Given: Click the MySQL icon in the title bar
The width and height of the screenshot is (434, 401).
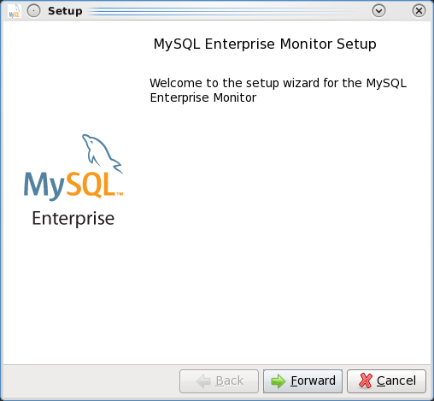Looking at the screenshot, I should [x=15, y=11].
